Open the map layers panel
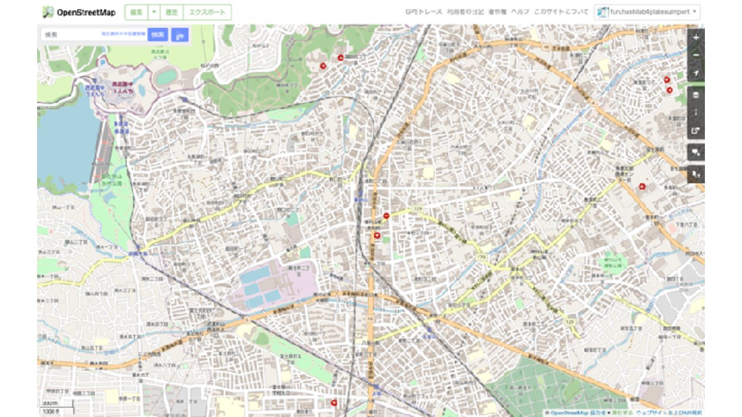742x417 pixels. tap(696, 95)
